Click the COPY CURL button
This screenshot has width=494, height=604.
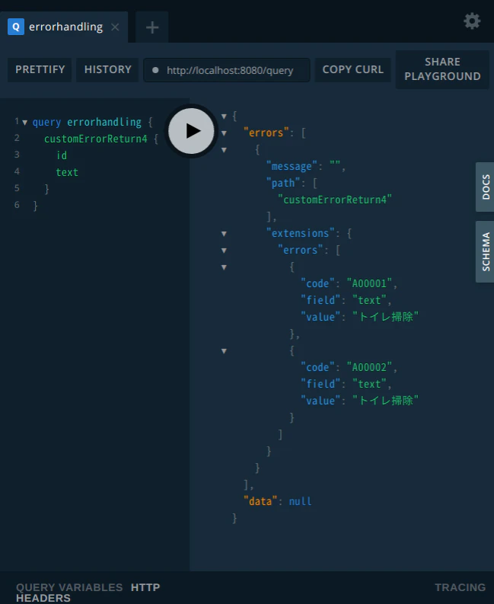352,70
